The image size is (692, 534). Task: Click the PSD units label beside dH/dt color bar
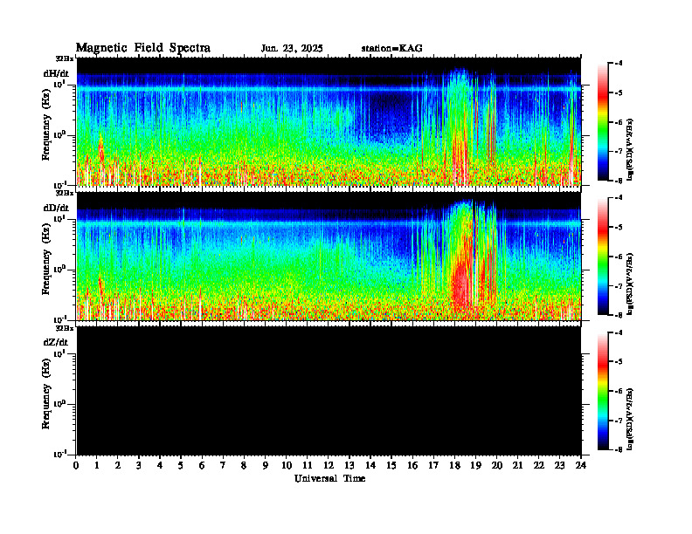coord(630,149)
